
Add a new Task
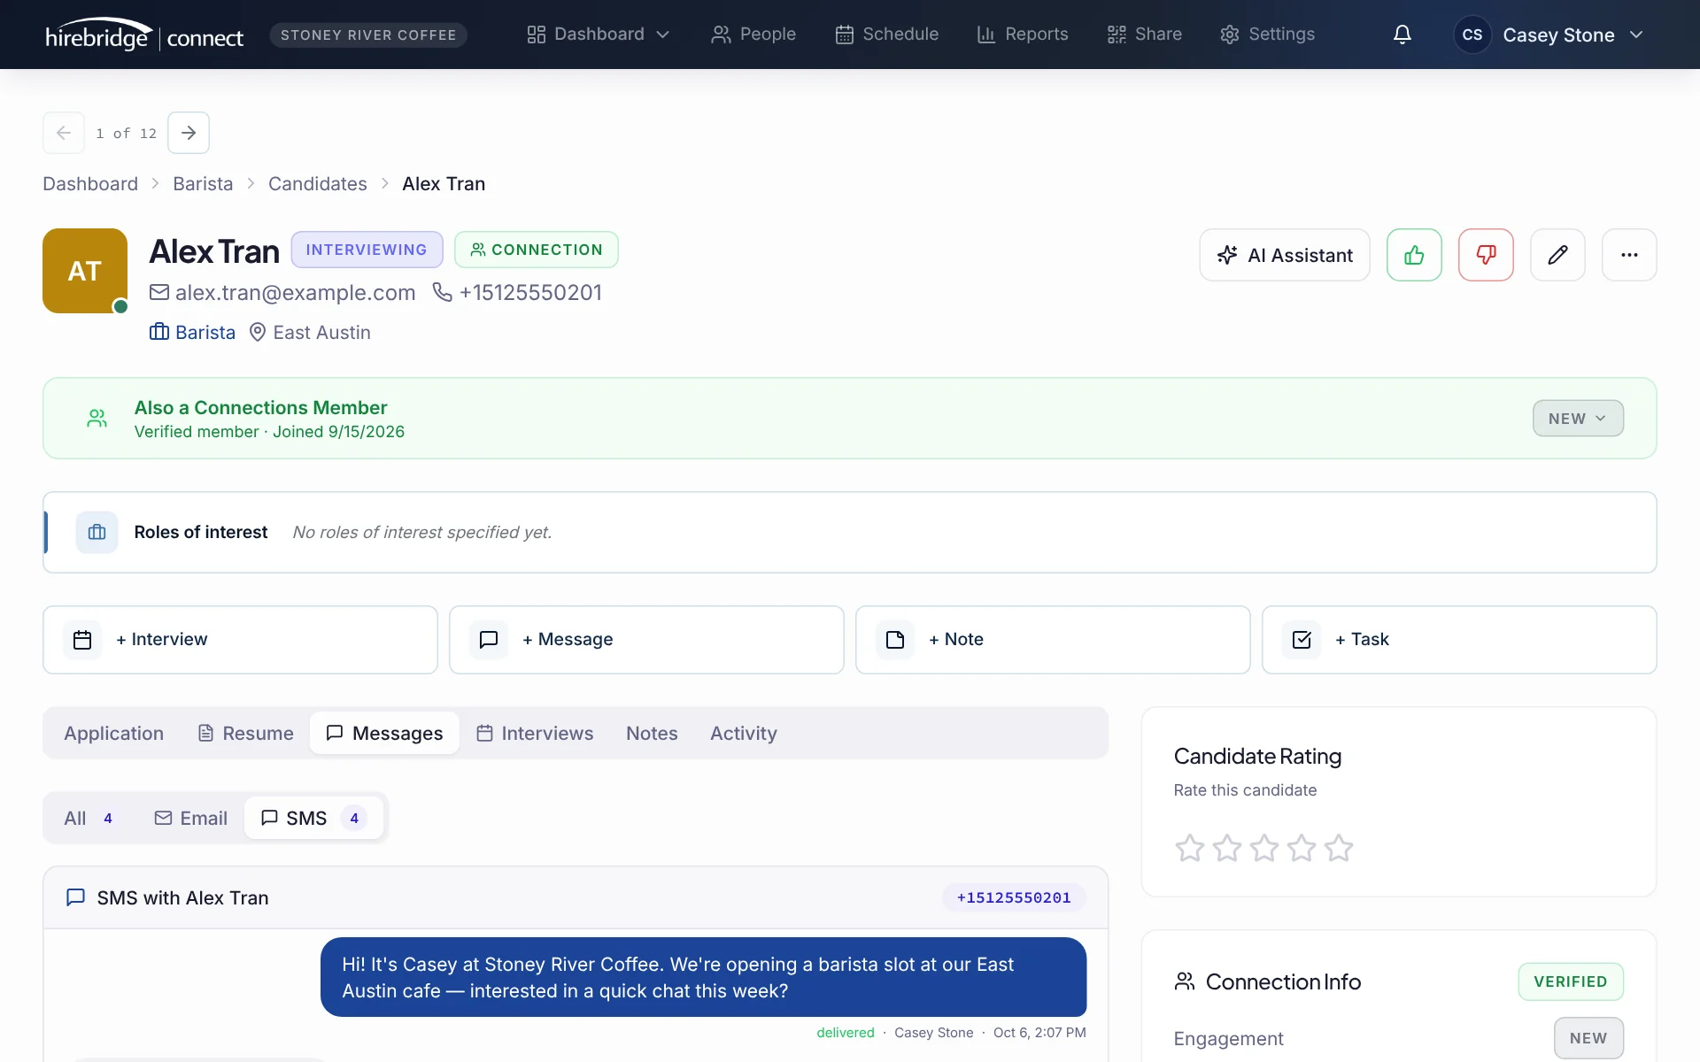[1459, 639]
